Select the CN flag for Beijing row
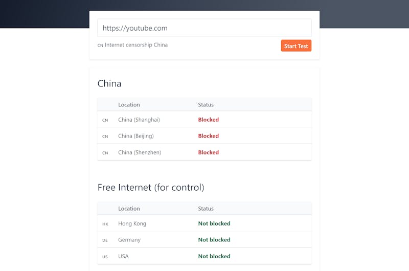This screenshot has height=271, width=409. (x=105, y=137)
